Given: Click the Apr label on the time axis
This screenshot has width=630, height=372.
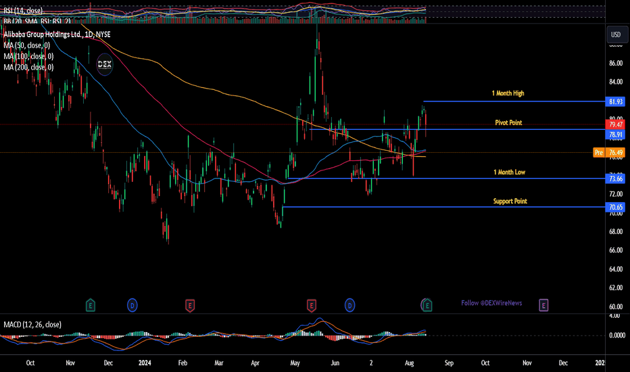Looking at the screenshot, I should coord(255,363).
